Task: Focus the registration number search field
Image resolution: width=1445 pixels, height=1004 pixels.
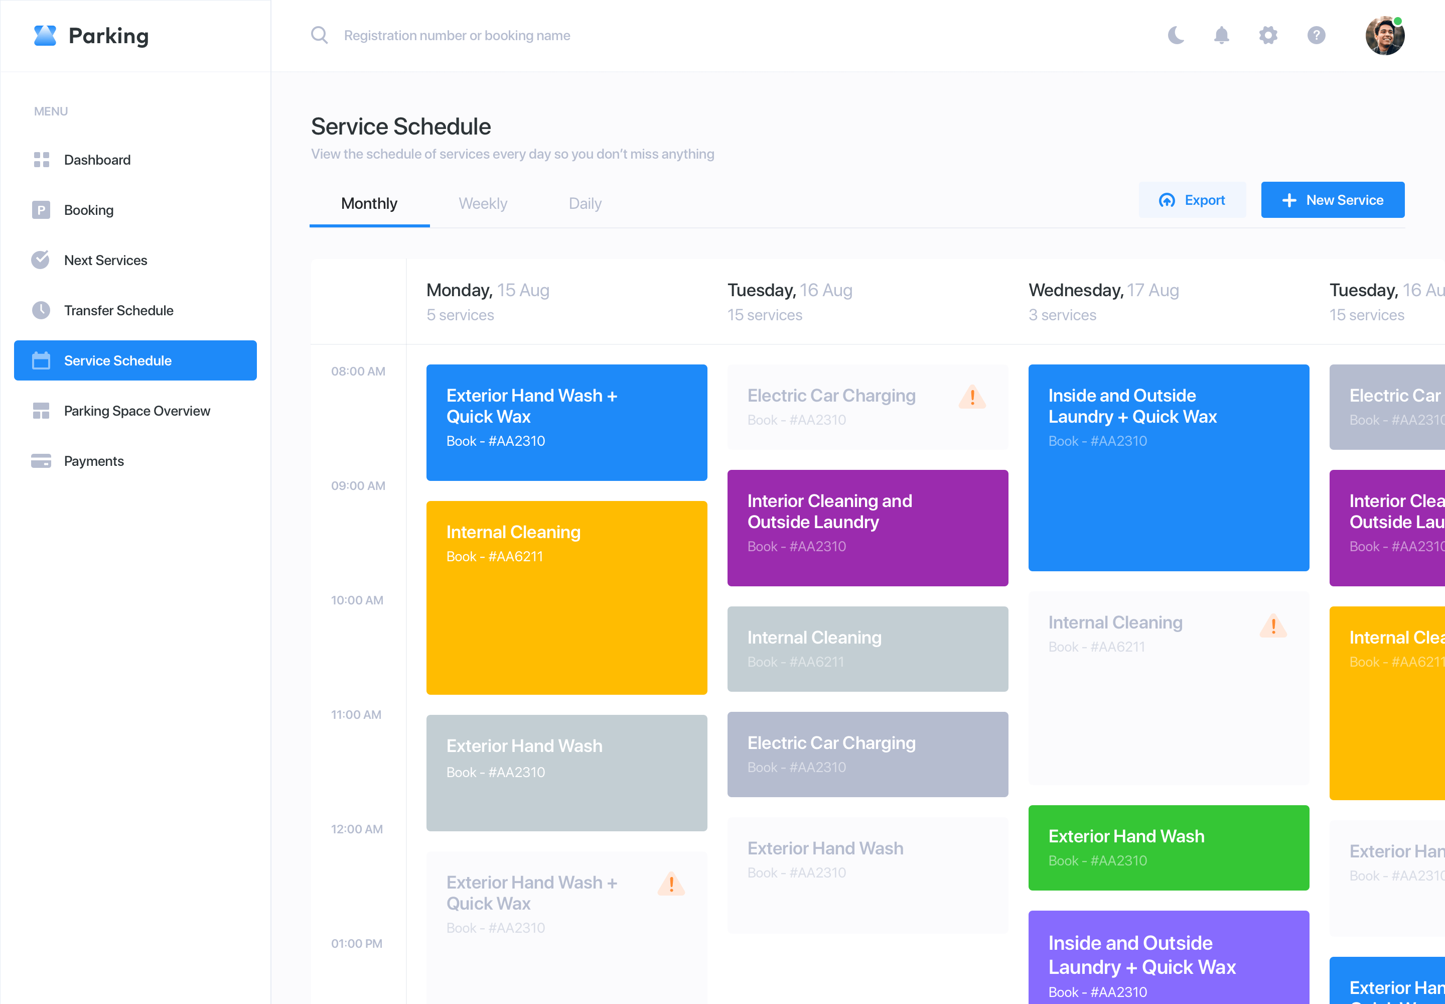Action: 457,36
